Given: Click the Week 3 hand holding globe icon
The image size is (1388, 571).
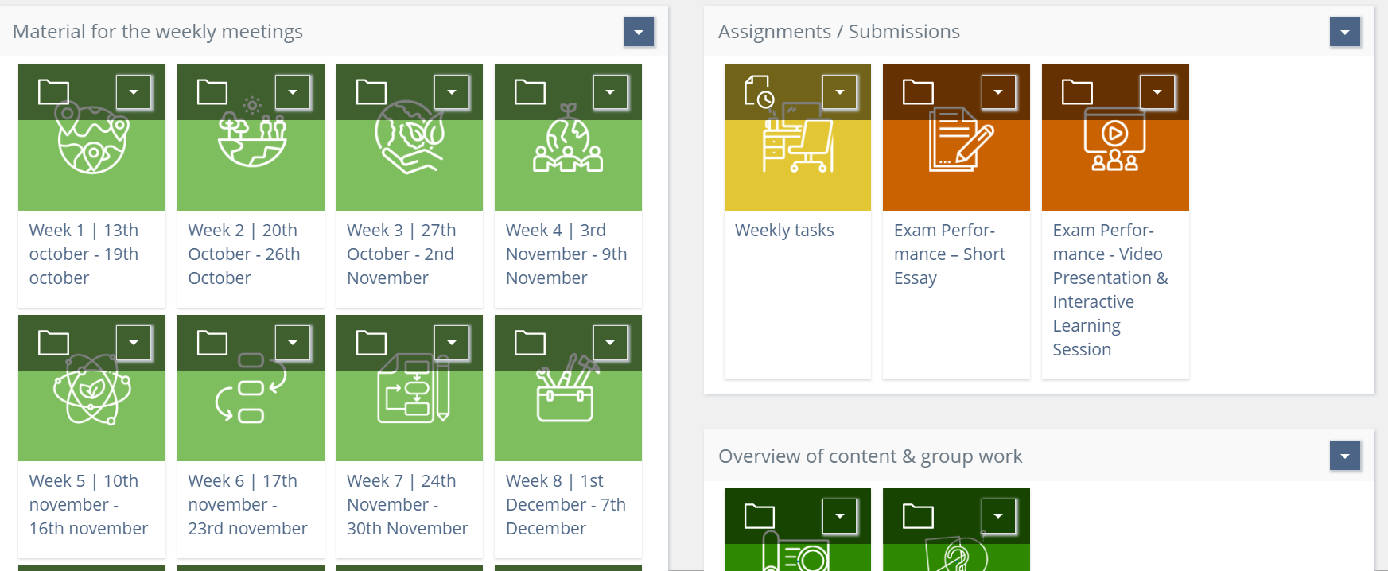Looking at the screenshot, I should 409,139.
